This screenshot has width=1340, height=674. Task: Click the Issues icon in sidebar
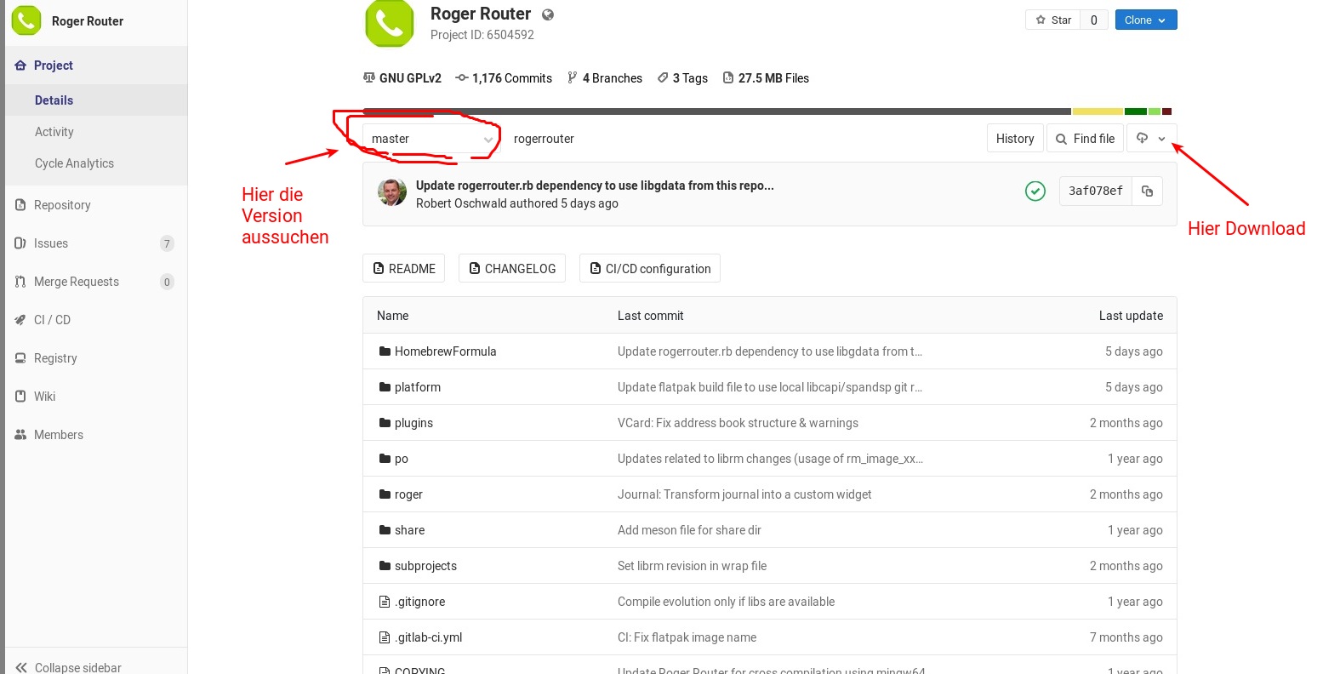click(x=20, y=243)
